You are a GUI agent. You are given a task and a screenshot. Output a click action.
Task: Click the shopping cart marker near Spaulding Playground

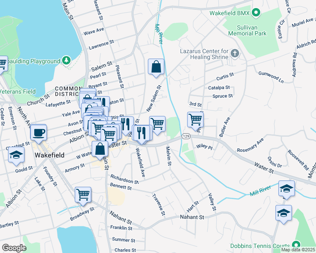click(x=3, y=63)
